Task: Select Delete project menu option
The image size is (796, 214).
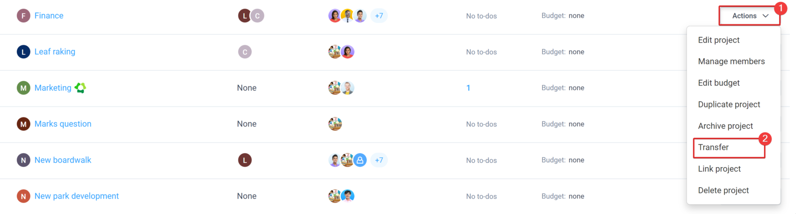Action: point(723,190)
